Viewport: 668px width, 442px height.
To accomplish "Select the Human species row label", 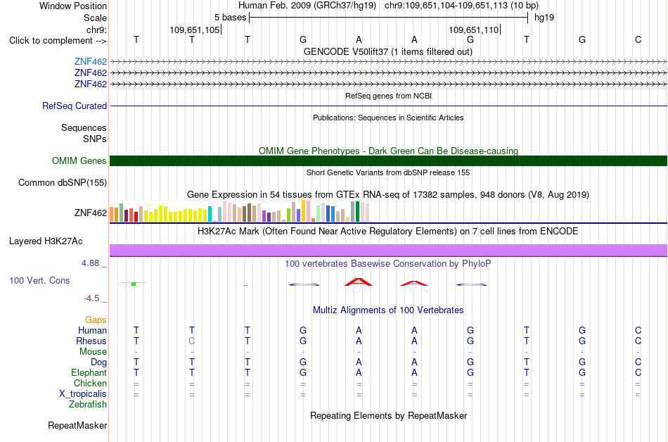I will (x=92, y=330).
